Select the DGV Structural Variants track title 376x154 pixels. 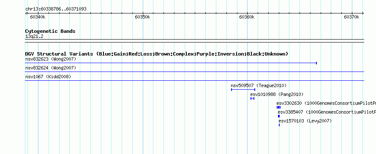[x=156, y=54]
